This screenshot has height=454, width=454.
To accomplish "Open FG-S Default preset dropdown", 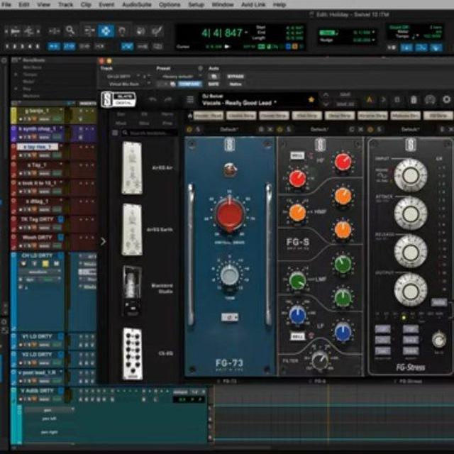I will [319, 129].
